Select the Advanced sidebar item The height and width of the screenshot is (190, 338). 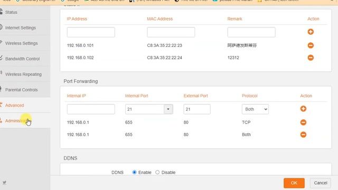click(14, 106)
